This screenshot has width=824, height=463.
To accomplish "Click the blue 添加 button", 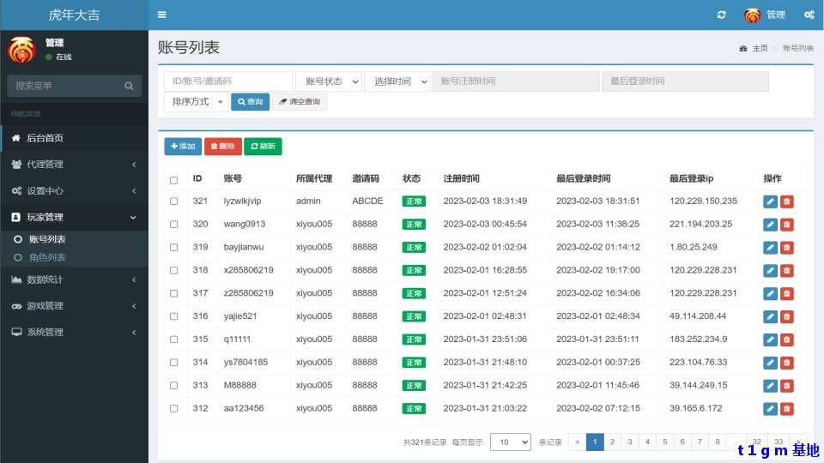I will [x=183, y=147].
